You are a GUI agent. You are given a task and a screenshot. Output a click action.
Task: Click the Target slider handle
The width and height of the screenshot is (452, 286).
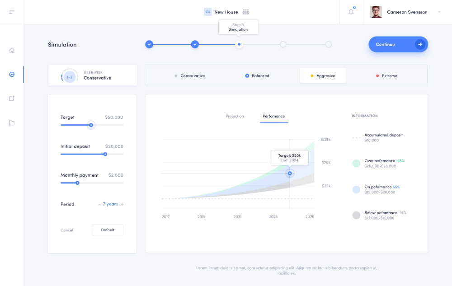[x=91, y=125]
